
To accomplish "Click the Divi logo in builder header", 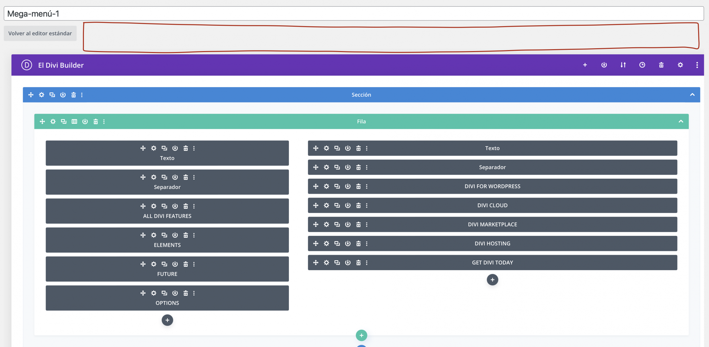I will [x=27, y=65].
